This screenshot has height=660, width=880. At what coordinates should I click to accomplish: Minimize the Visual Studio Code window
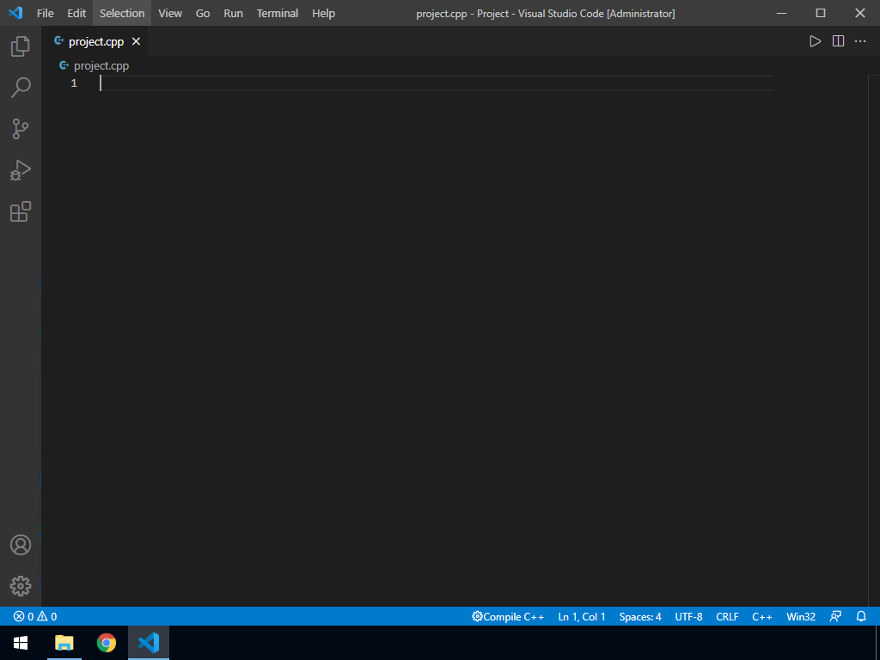[781, 13]
